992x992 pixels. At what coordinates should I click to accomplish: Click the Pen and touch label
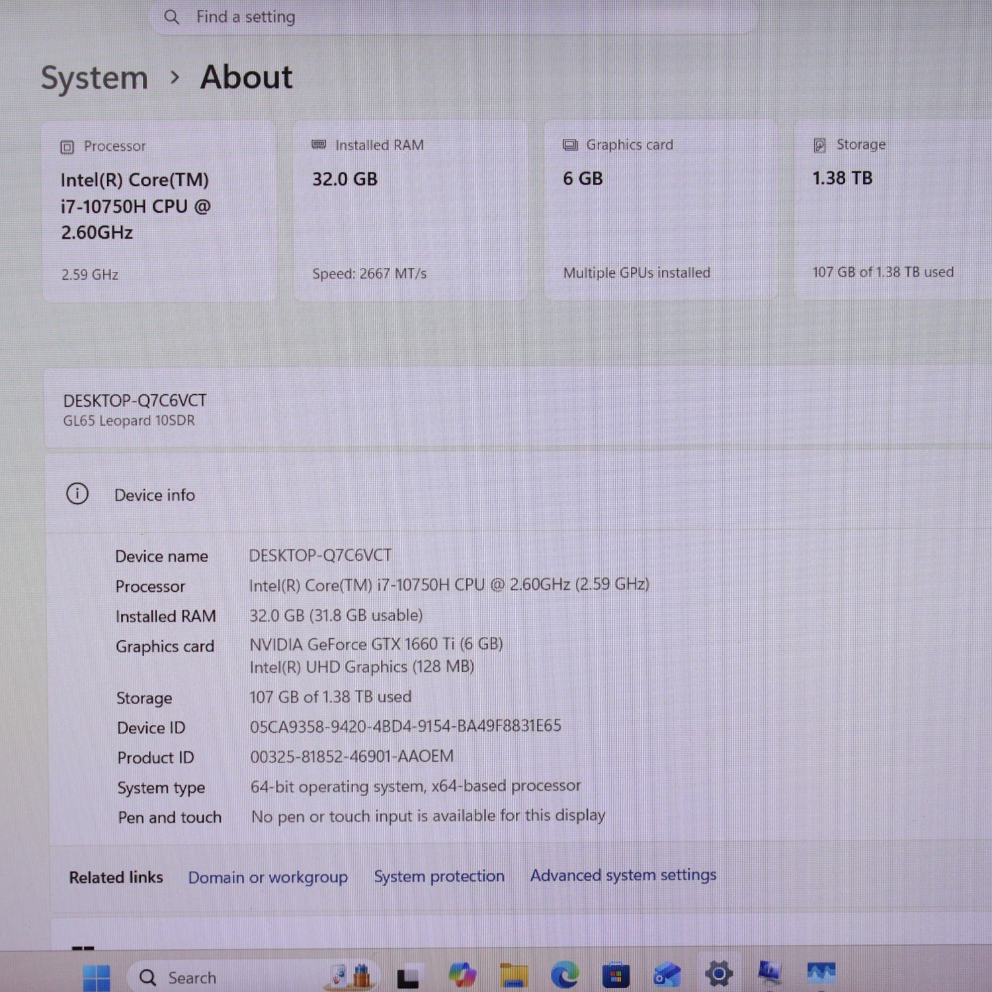[x=169, y=817]
